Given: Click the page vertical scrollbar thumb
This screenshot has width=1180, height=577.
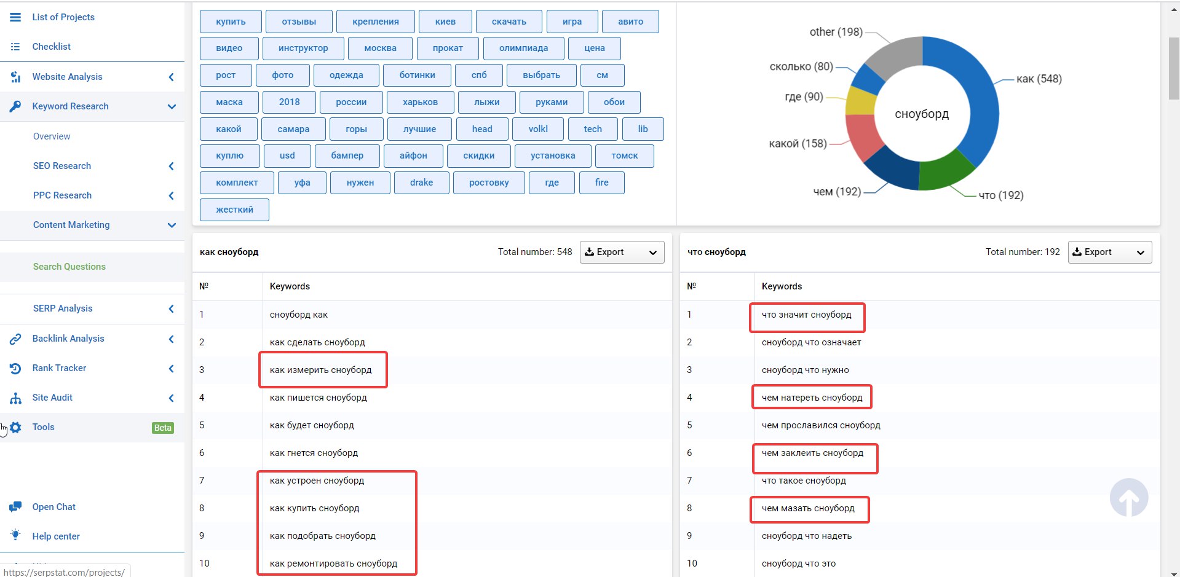Looking at the screenshot, I should (1174, 68).
